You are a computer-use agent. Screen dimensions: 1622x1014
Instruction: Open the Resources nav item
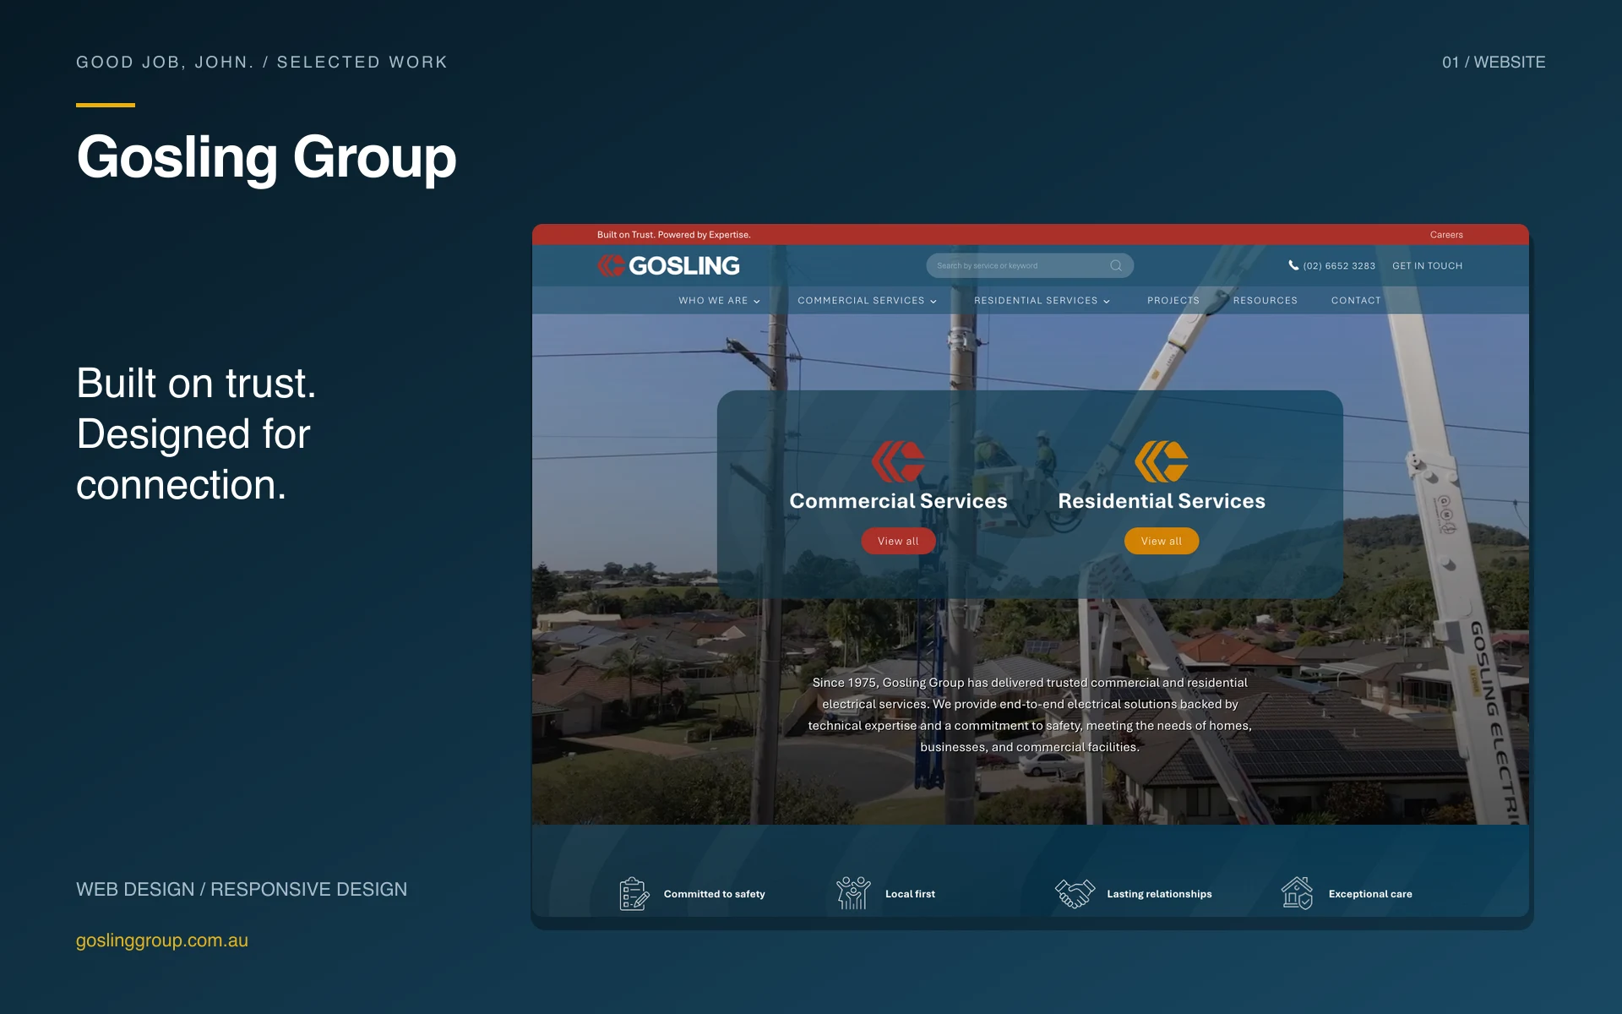click(x=1265, y=301)
